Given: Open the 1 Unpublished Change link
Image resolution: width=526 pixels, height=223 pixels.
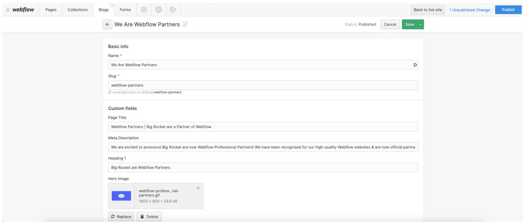Looking at the screenshot, I should pyautogui.click(x=469, y=10).
